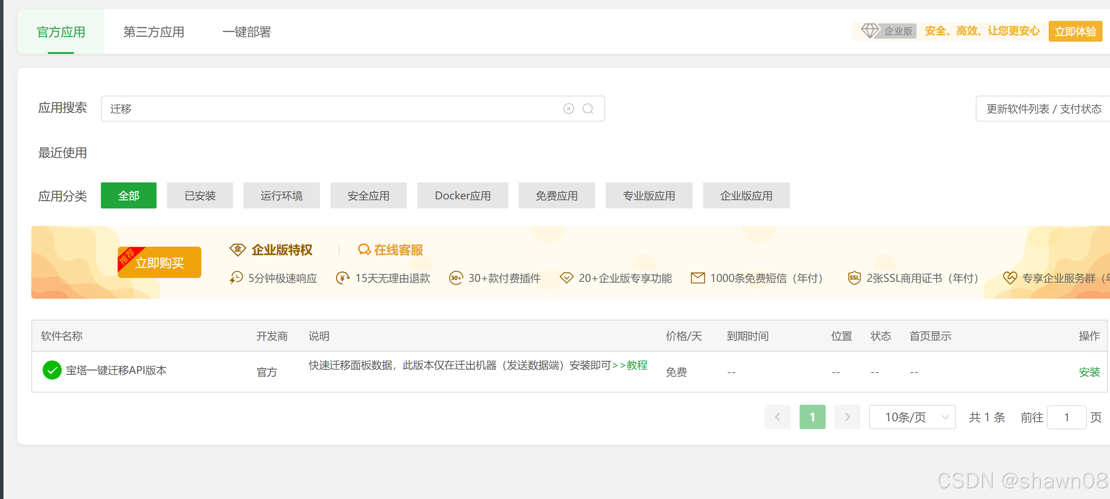Open the 10条/页 page size dropdown
The width and height of the screenshot is (1110, 499).
tap(912, 417)
